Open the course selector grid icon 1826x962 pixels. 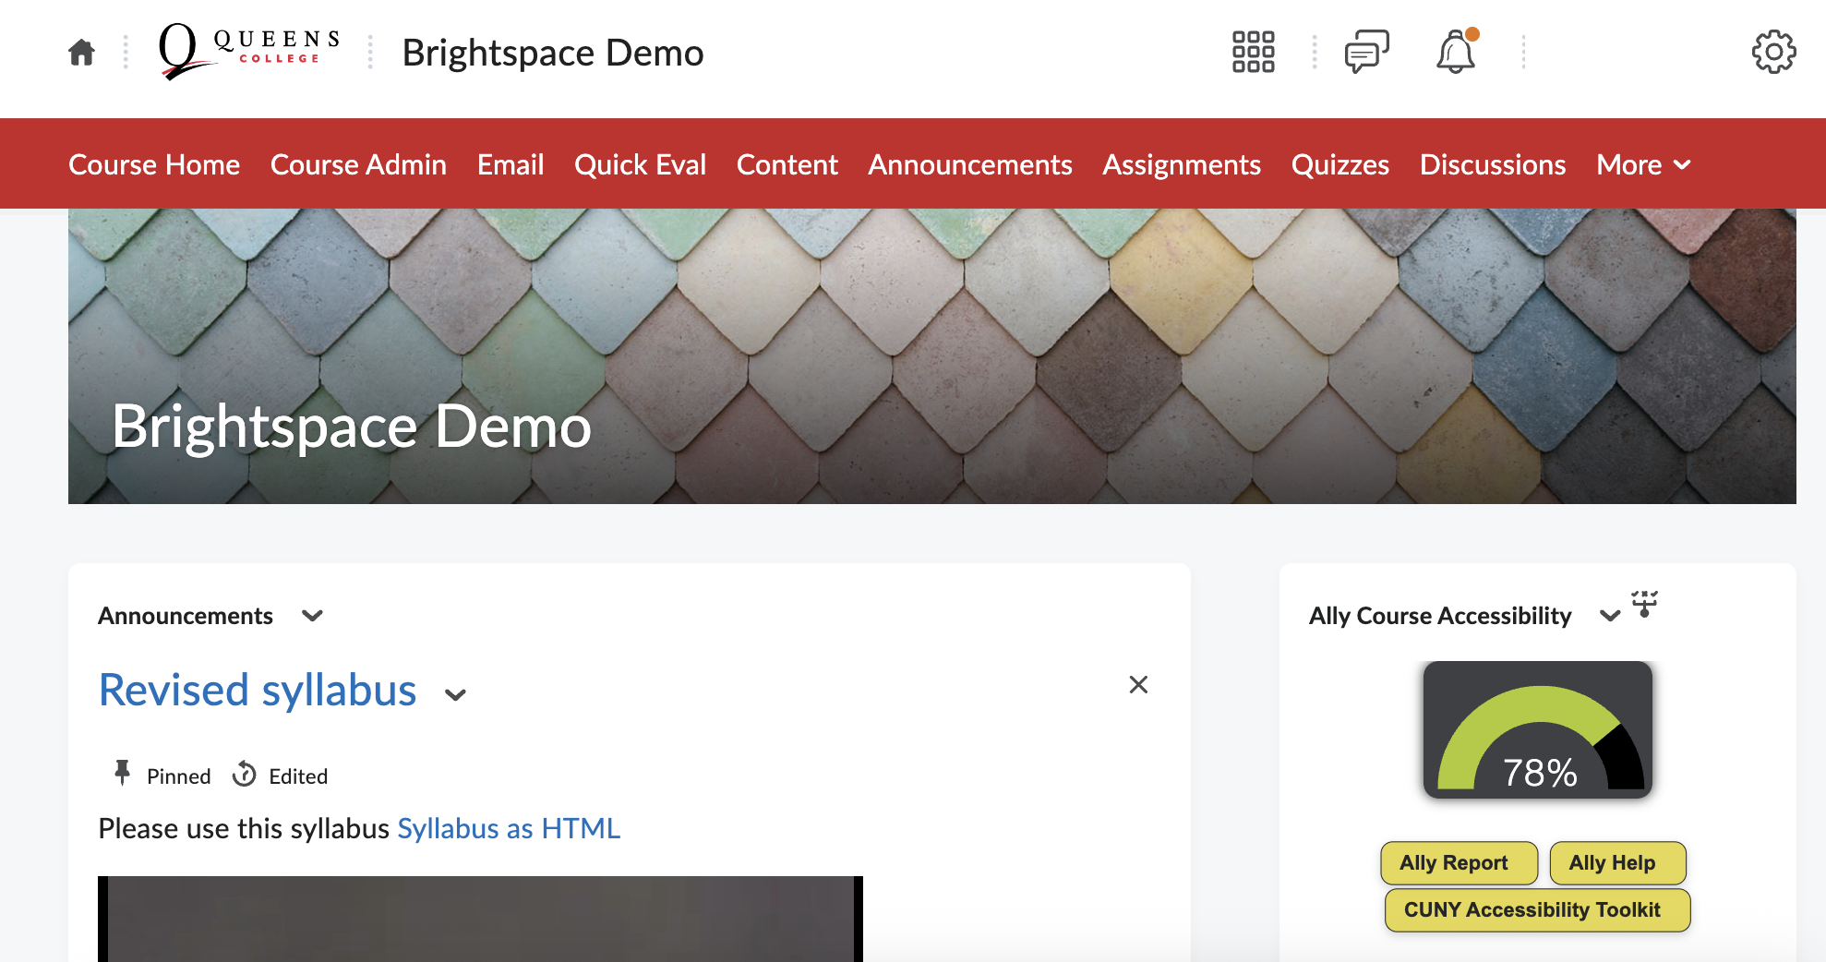(x=1253, y=52)
